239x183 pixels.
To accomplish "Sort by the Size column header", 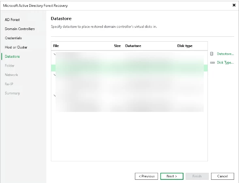I will (x=117, y=46).
